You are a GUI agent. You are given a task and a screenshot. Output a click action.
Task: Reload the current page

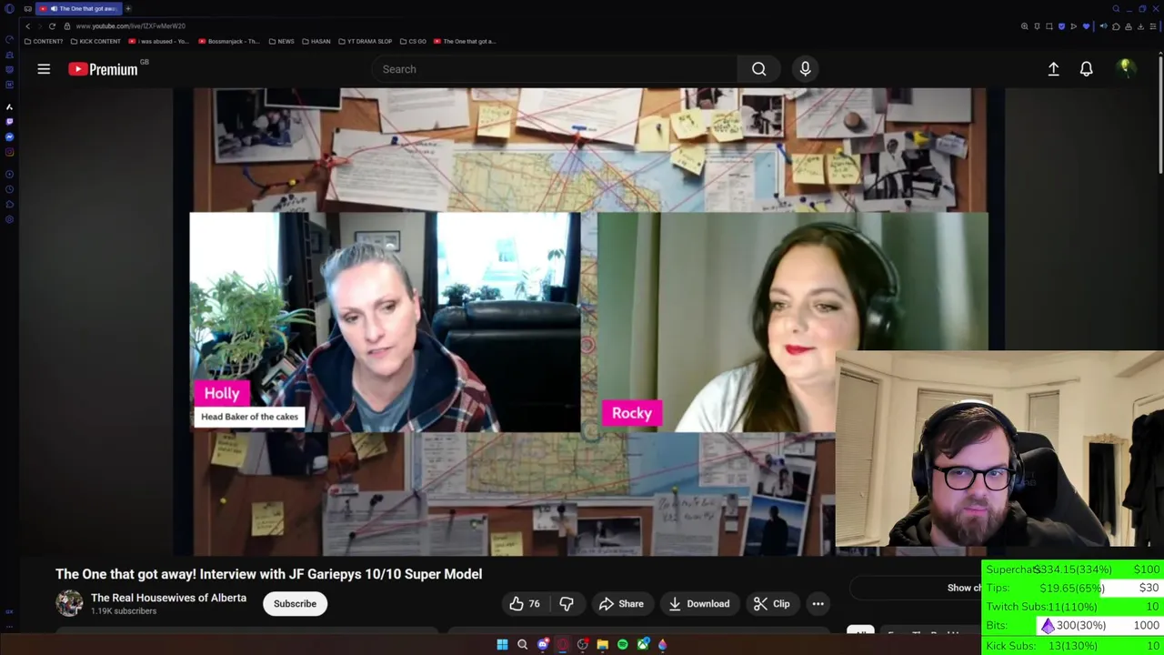[52, 26]
